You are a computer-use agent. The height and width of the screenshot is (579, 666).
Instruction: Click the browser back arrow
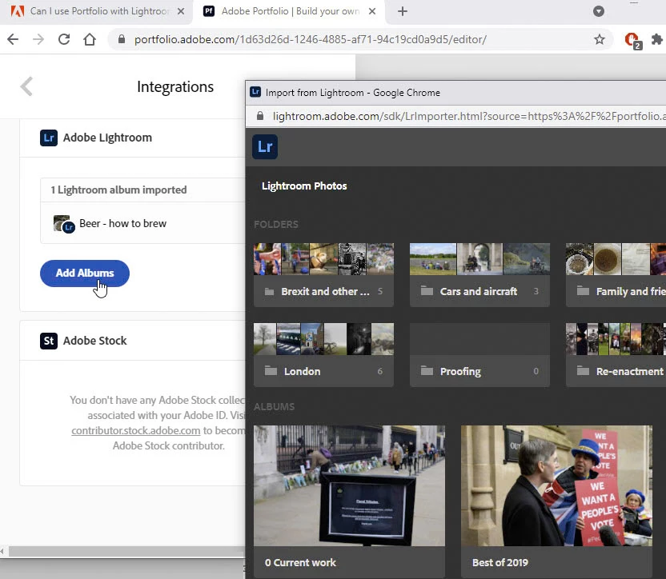coord(13,39)
